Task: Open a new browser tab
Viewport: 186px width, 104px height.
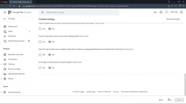Action: (35, 2)
